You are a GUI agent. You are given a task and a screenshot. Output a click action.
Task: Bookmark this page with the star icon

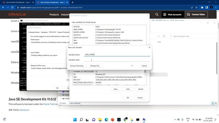pos(196,8)
